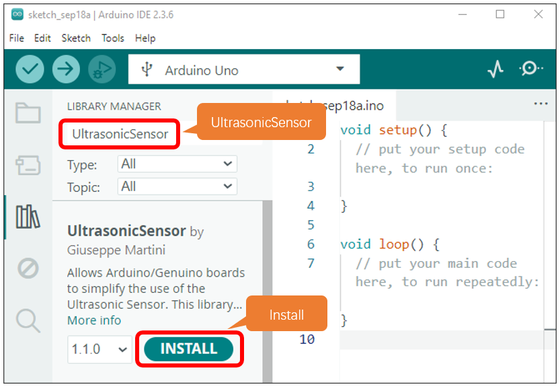Click the Arduino IDE logo in title bar
Screen dimensions: 560x387
[x=17, y=15]
